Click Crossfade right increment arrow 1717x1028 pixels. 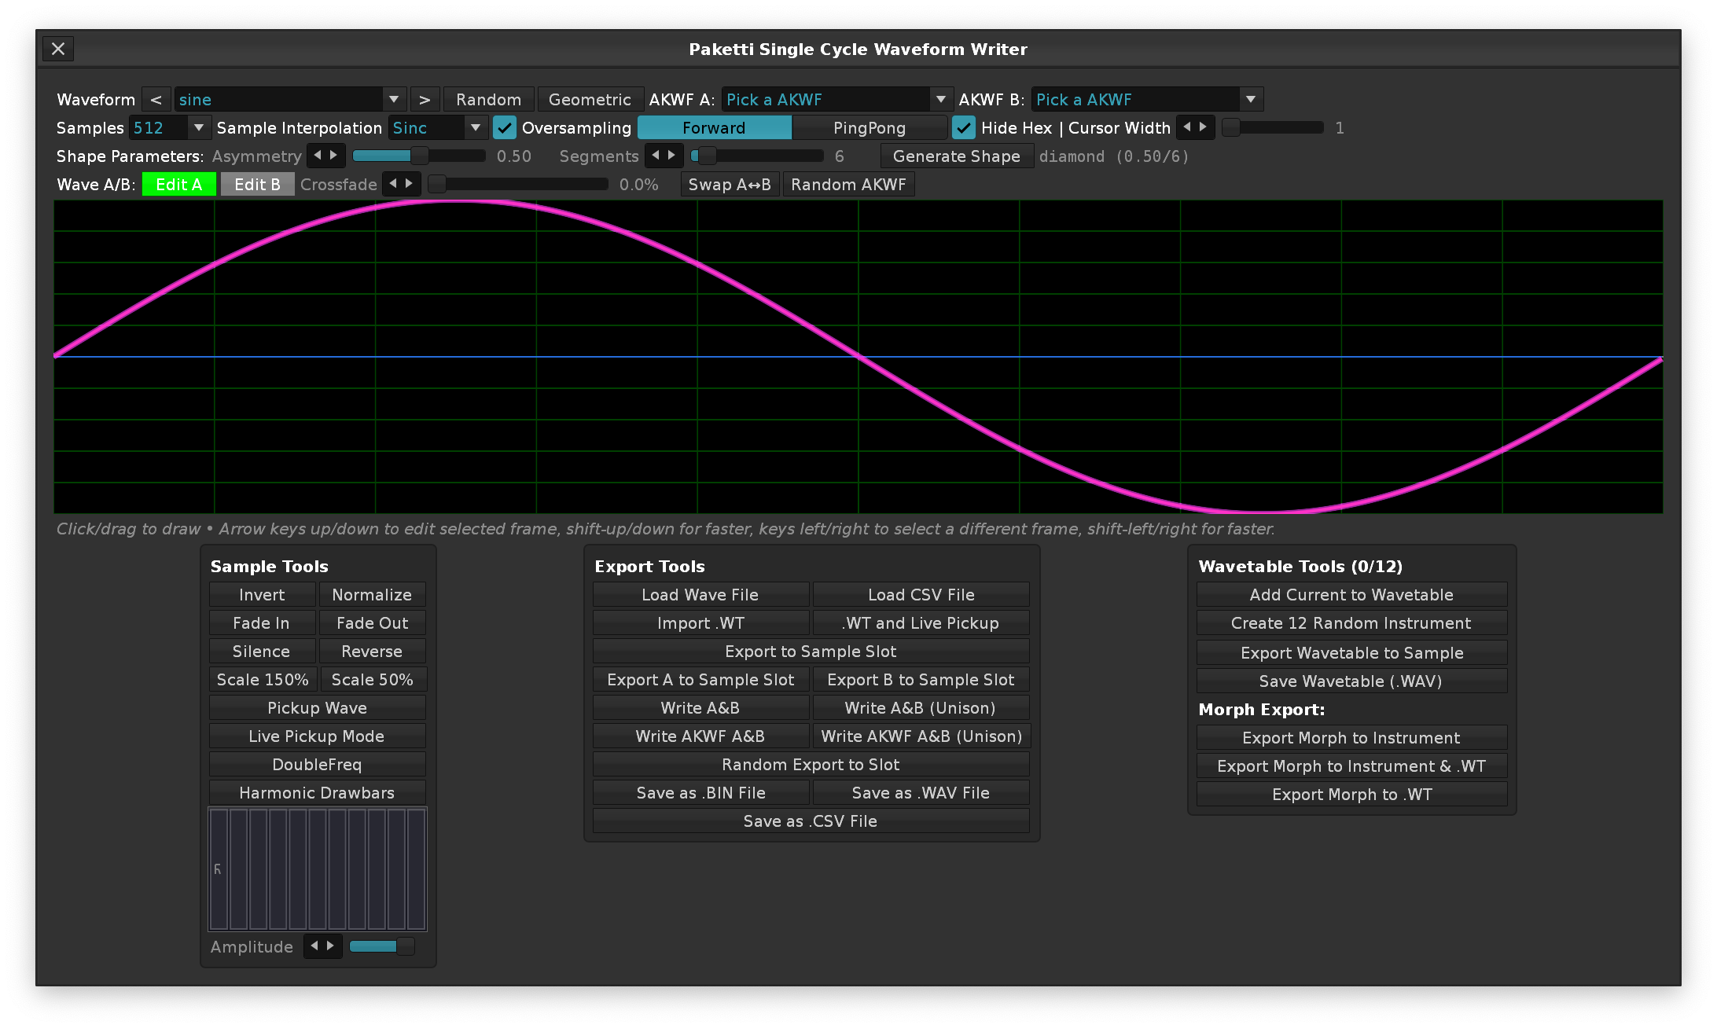(x=409, y=184)
